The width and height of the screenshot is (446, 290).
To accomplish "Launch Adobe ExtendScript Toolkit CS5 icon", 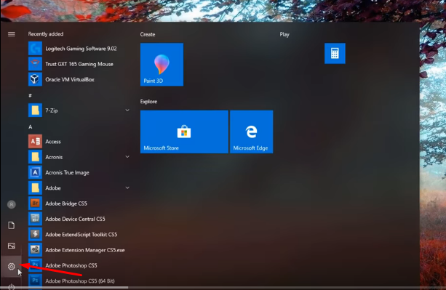I will [x=35, y=234].
